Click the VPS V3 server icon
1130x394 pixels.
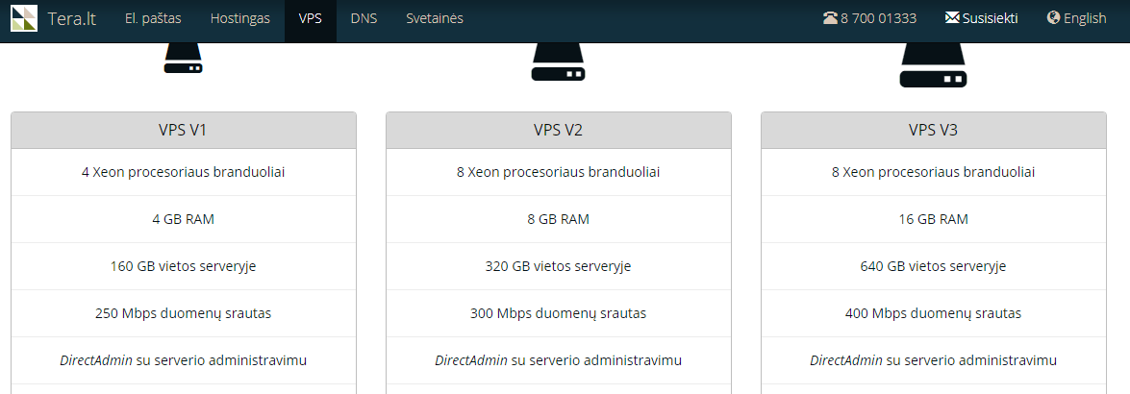point(933,65)
